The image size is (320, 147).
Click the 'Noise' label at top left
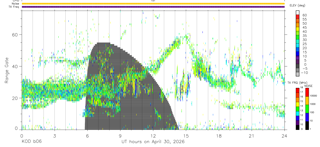click(x=15, y=4)
